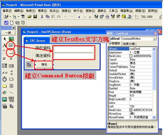The height and width of the screenshot is (135, 163).
Task: Select the Enabled property row
Action: [130, 89]
